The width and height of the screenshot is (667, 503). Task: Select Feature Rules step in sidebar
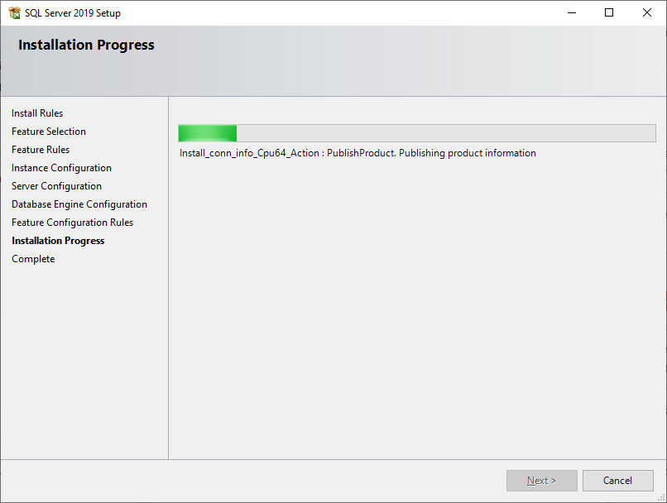(x=41, y=150)
